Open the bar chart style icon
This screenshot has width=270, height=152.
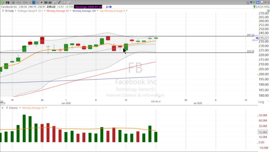click(x=50, y=3)
